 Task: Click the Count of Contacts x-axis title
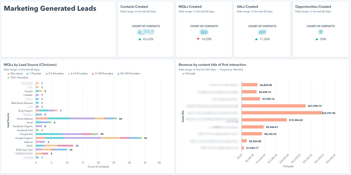[98, 167]
